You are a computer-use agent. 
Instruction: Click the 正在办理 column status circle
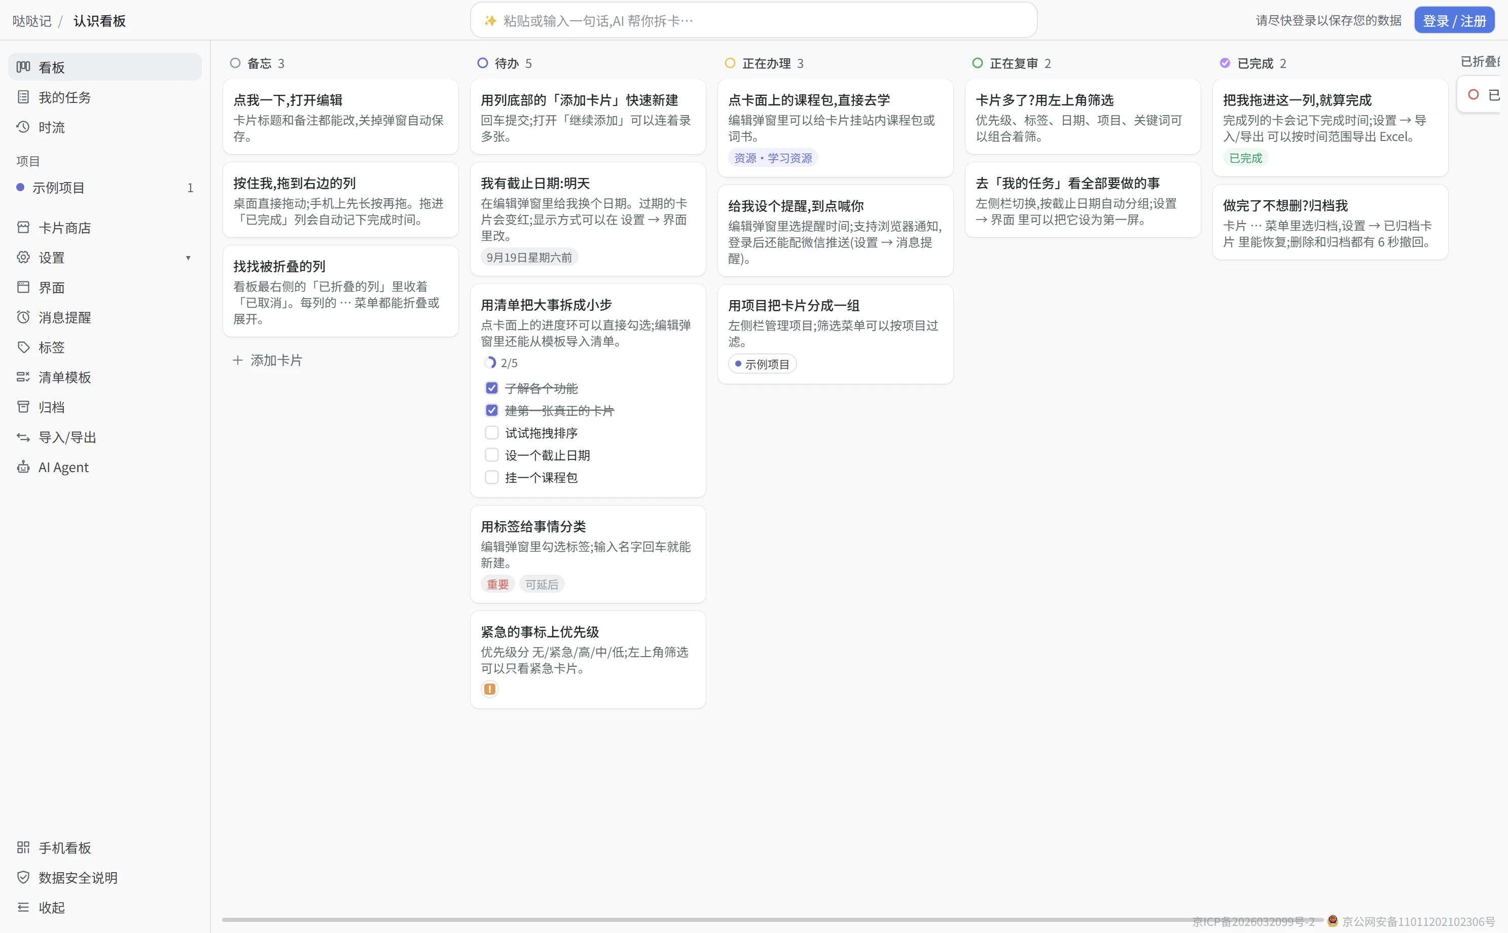tap(730, 63)
